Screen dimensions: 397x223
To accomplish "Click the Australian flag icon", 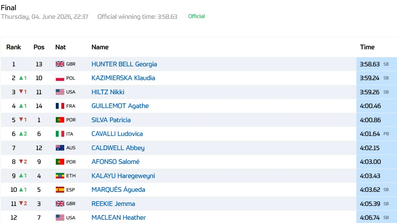I will coord(60,148).
